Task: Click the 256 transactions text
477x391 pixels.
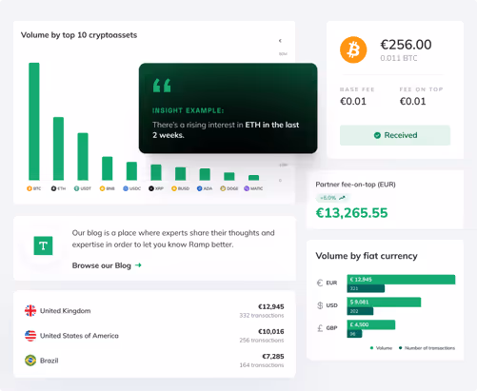Action: point(262,340)
